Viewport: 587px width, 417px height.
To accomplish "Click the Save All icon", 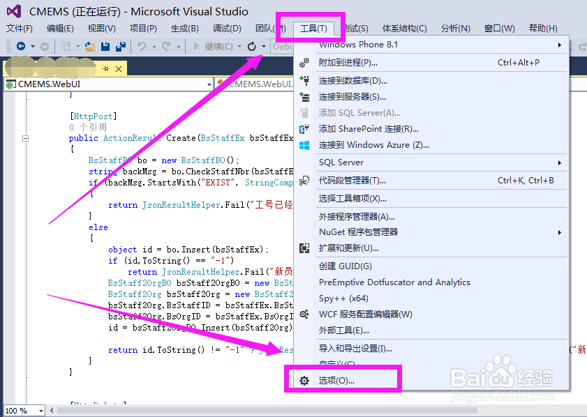I will point(121,47).
